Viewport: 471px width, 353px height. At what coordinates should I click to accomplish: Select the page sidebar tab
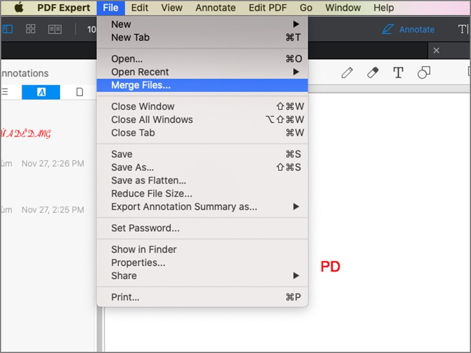tap(79, 92)
